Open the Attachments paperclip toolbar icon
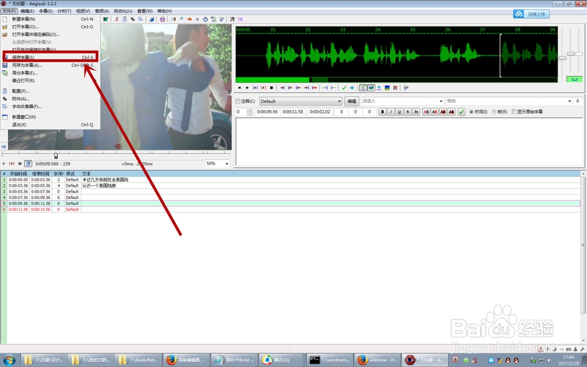Screen dimensions: 587x367 pos(133,19)
